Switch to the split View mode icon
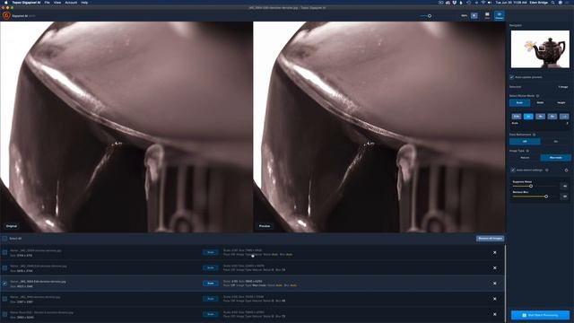Screen dimensions: 574x323 click(x=487, y=15)
